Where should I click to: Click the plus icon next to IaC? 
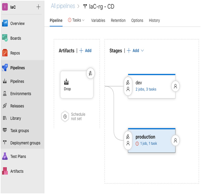[x=38, y=7]
